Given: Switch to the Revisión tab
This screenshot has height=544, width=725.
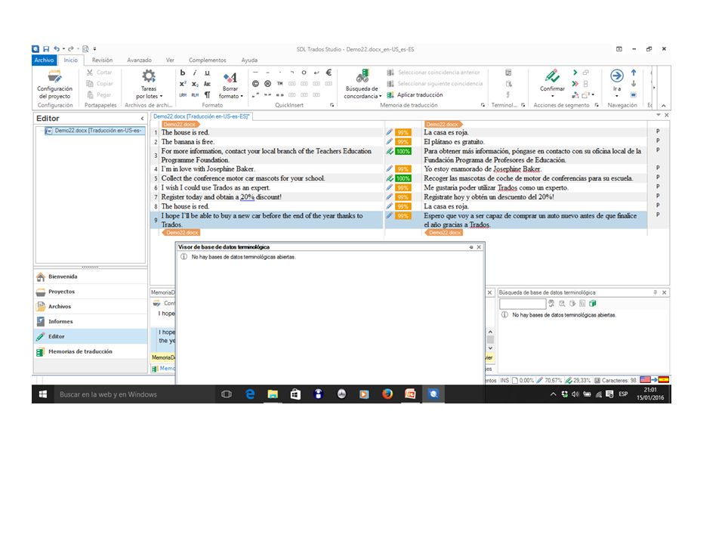Looking at the screenshot, I should (102, 60).
